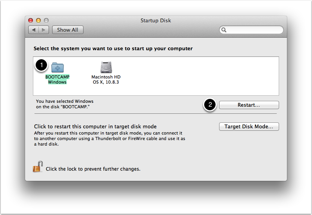Click the highlighted BOOTCAMP Windows label
The image size is (312, 215).
(57, 80)
